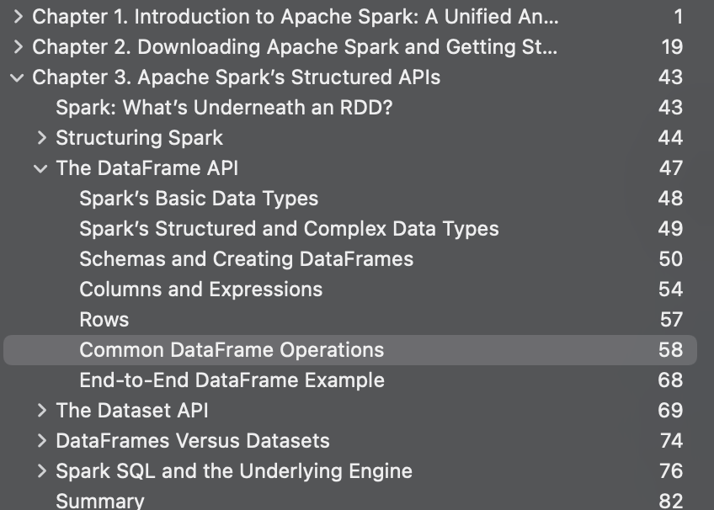Click Structuring Spark title text

tap(139, 138)
